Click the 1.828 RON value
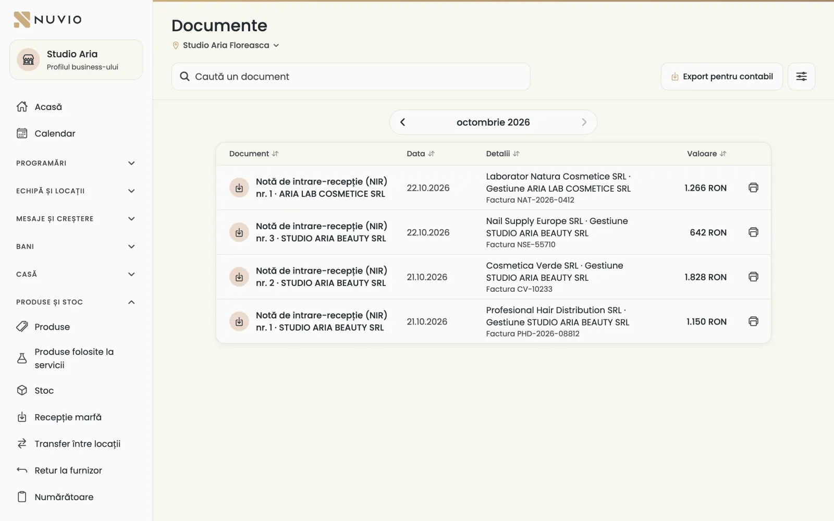This screenshot has width=834, height=521. [705, 277]
